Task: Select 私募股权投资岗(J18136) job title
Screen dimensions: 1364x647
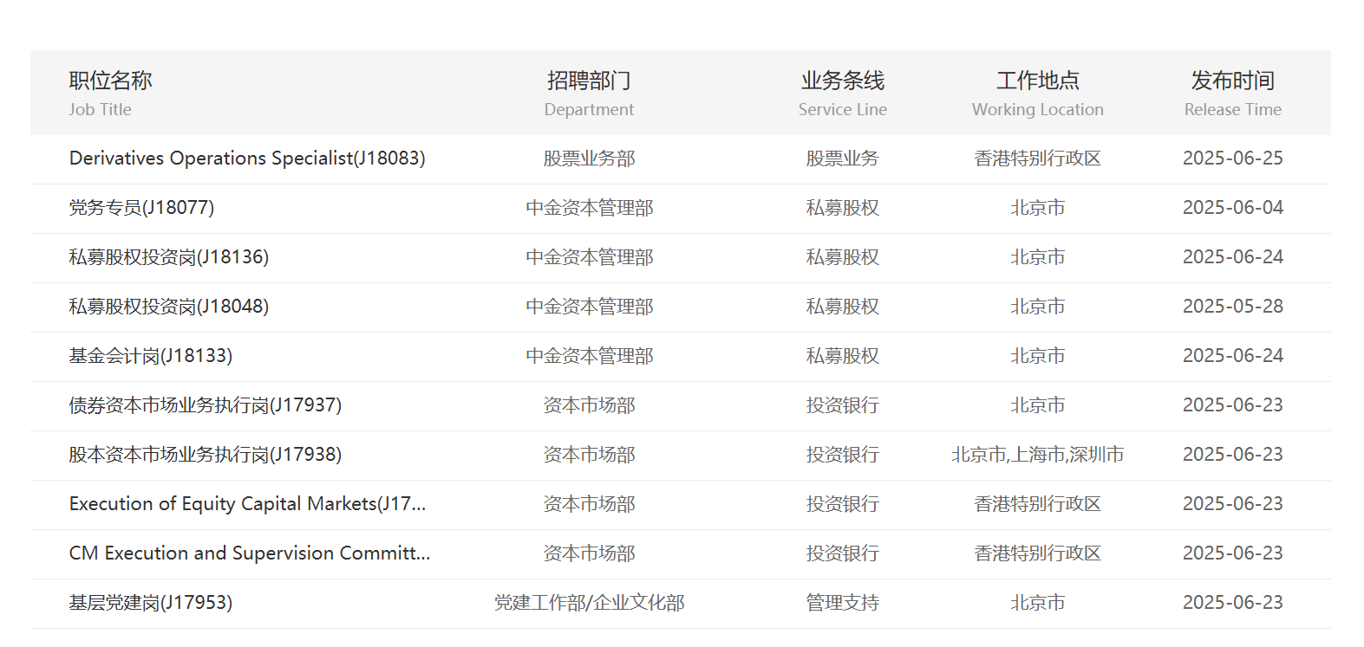Action: pos(169,257)
